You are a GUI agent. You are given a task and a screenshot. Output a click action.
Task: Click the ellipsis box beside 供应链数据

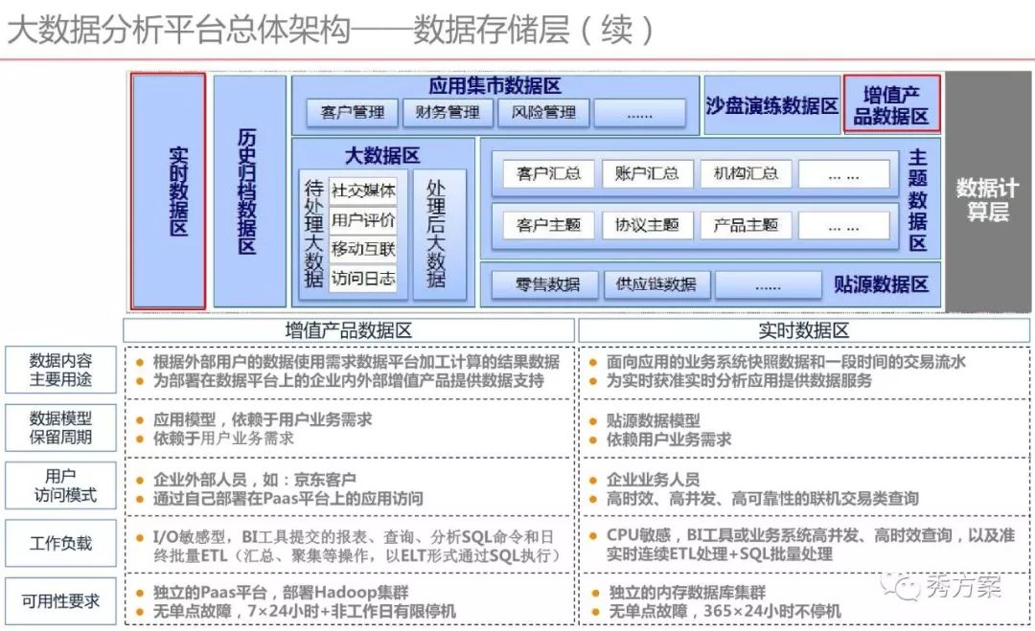pyautogui.click(x=769, y=285)
